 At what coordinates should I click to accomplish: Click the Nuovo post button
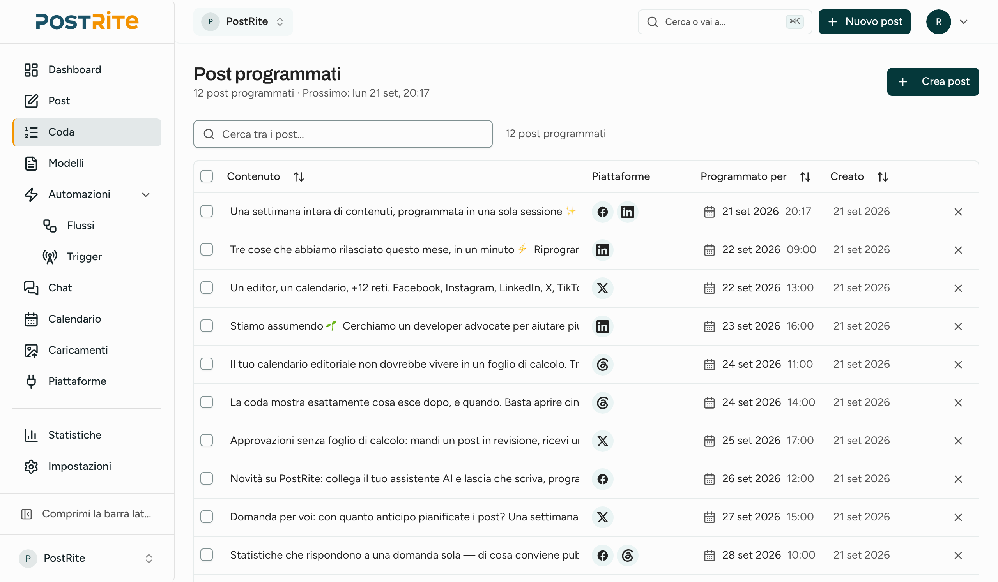864,22
